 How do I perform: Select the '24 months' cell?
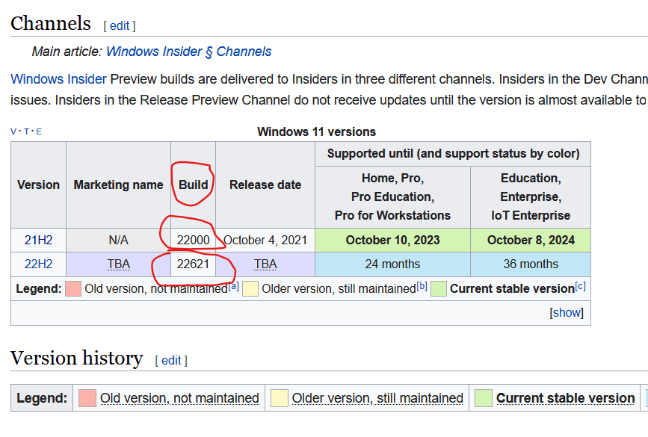392,264
